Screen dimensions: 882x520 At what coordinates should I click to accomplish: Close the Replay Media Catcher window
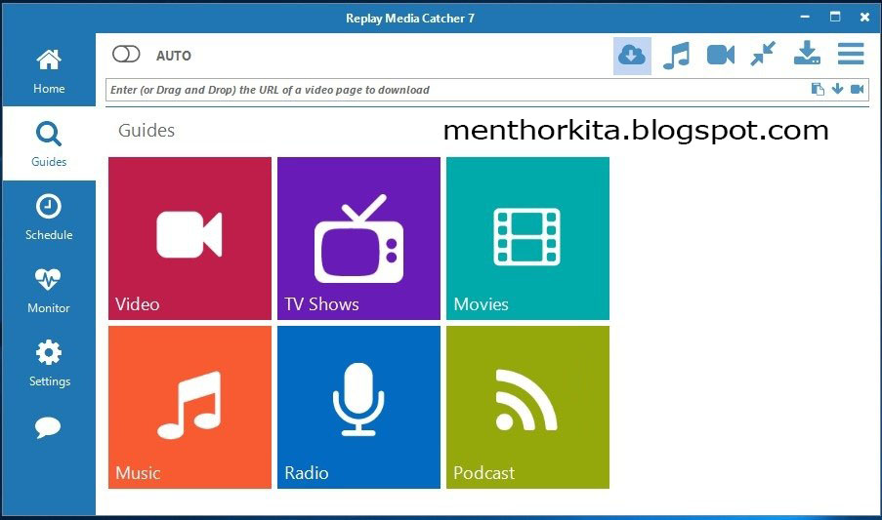865,18
